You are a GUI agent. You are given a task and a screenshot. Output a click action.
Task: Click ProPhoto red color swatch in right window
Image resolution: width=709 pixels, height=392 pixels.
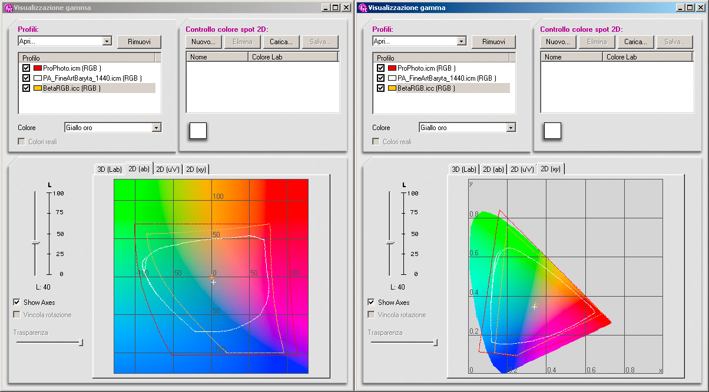click(x=392, y=68)
